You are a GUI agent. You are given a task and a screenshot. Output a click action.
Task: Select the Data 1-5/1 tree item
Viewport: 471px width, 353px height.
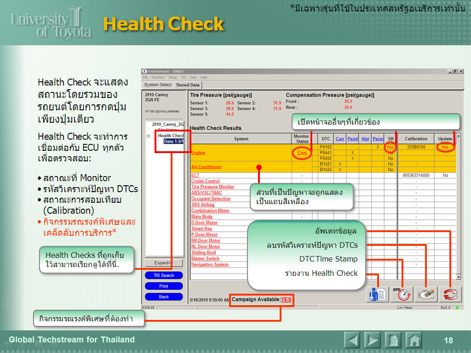(x=173, y=142)
